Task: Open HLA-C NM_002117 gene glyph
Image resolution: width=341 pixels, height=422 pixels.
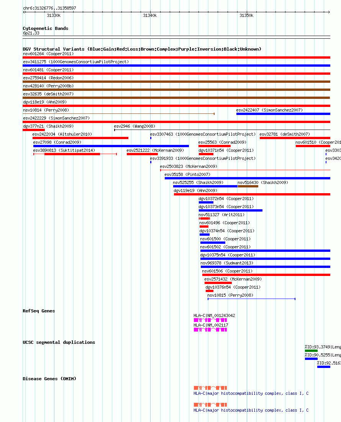Action: 210,330
